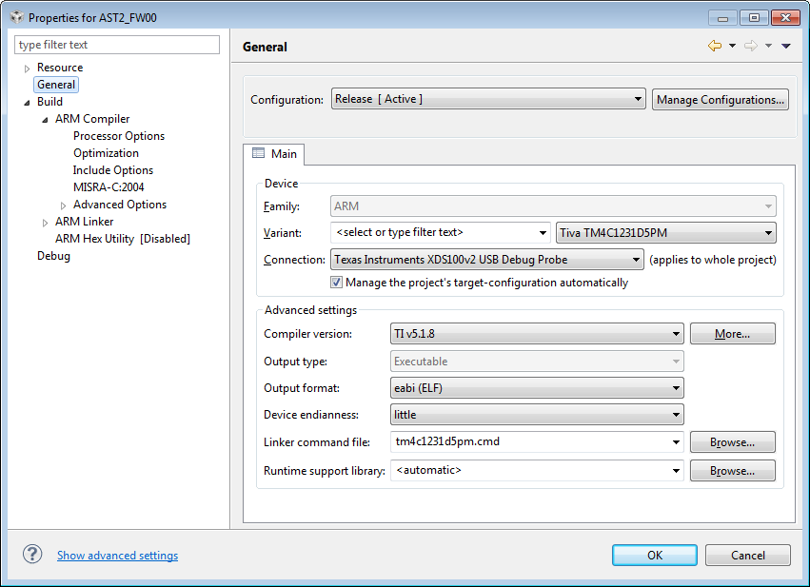Expand the Resource tree node

click(x=27, y=68)
